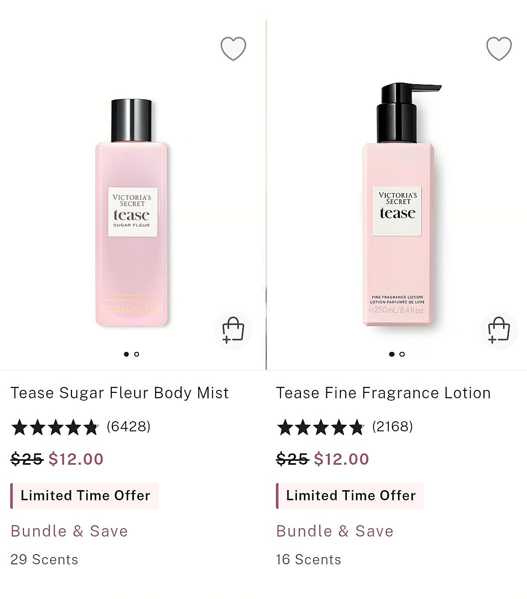Favorite the Tease Sugar Fleur Body Mist
This screenshot has width=527, height=599.
point(233,49)
